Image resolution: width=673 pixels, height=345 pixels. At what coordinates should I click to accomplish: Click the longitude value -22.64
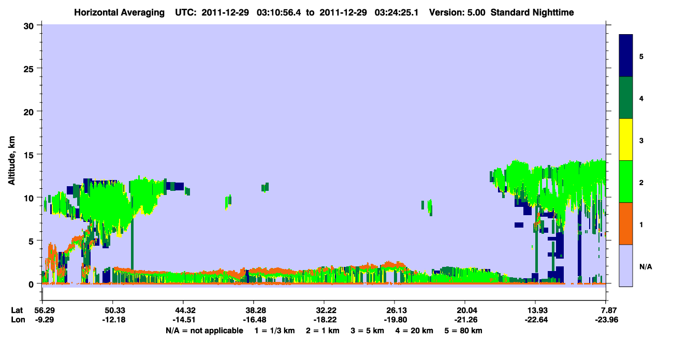click(x=536, y=320)
